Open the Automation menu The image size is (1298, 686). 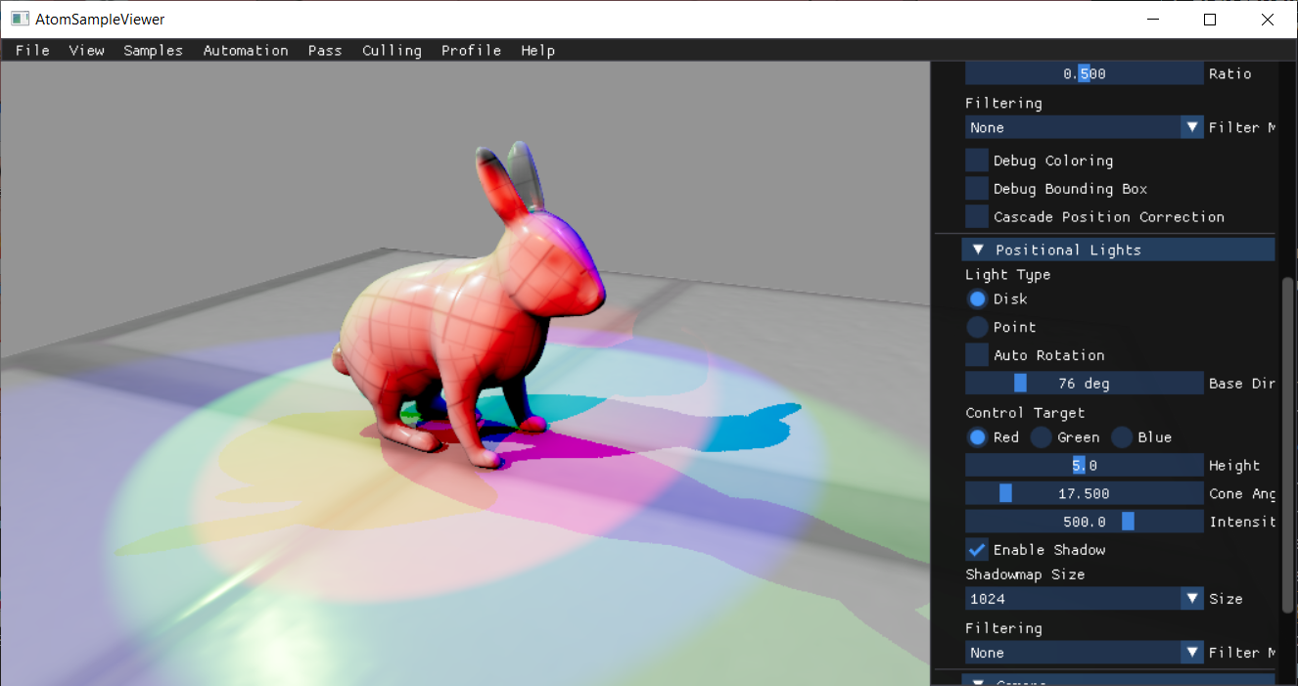coord(246,50)
